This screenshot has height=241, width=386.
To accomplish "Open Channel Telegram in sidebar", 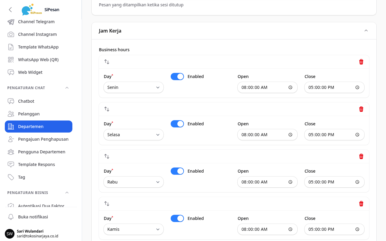I will 39,22.
